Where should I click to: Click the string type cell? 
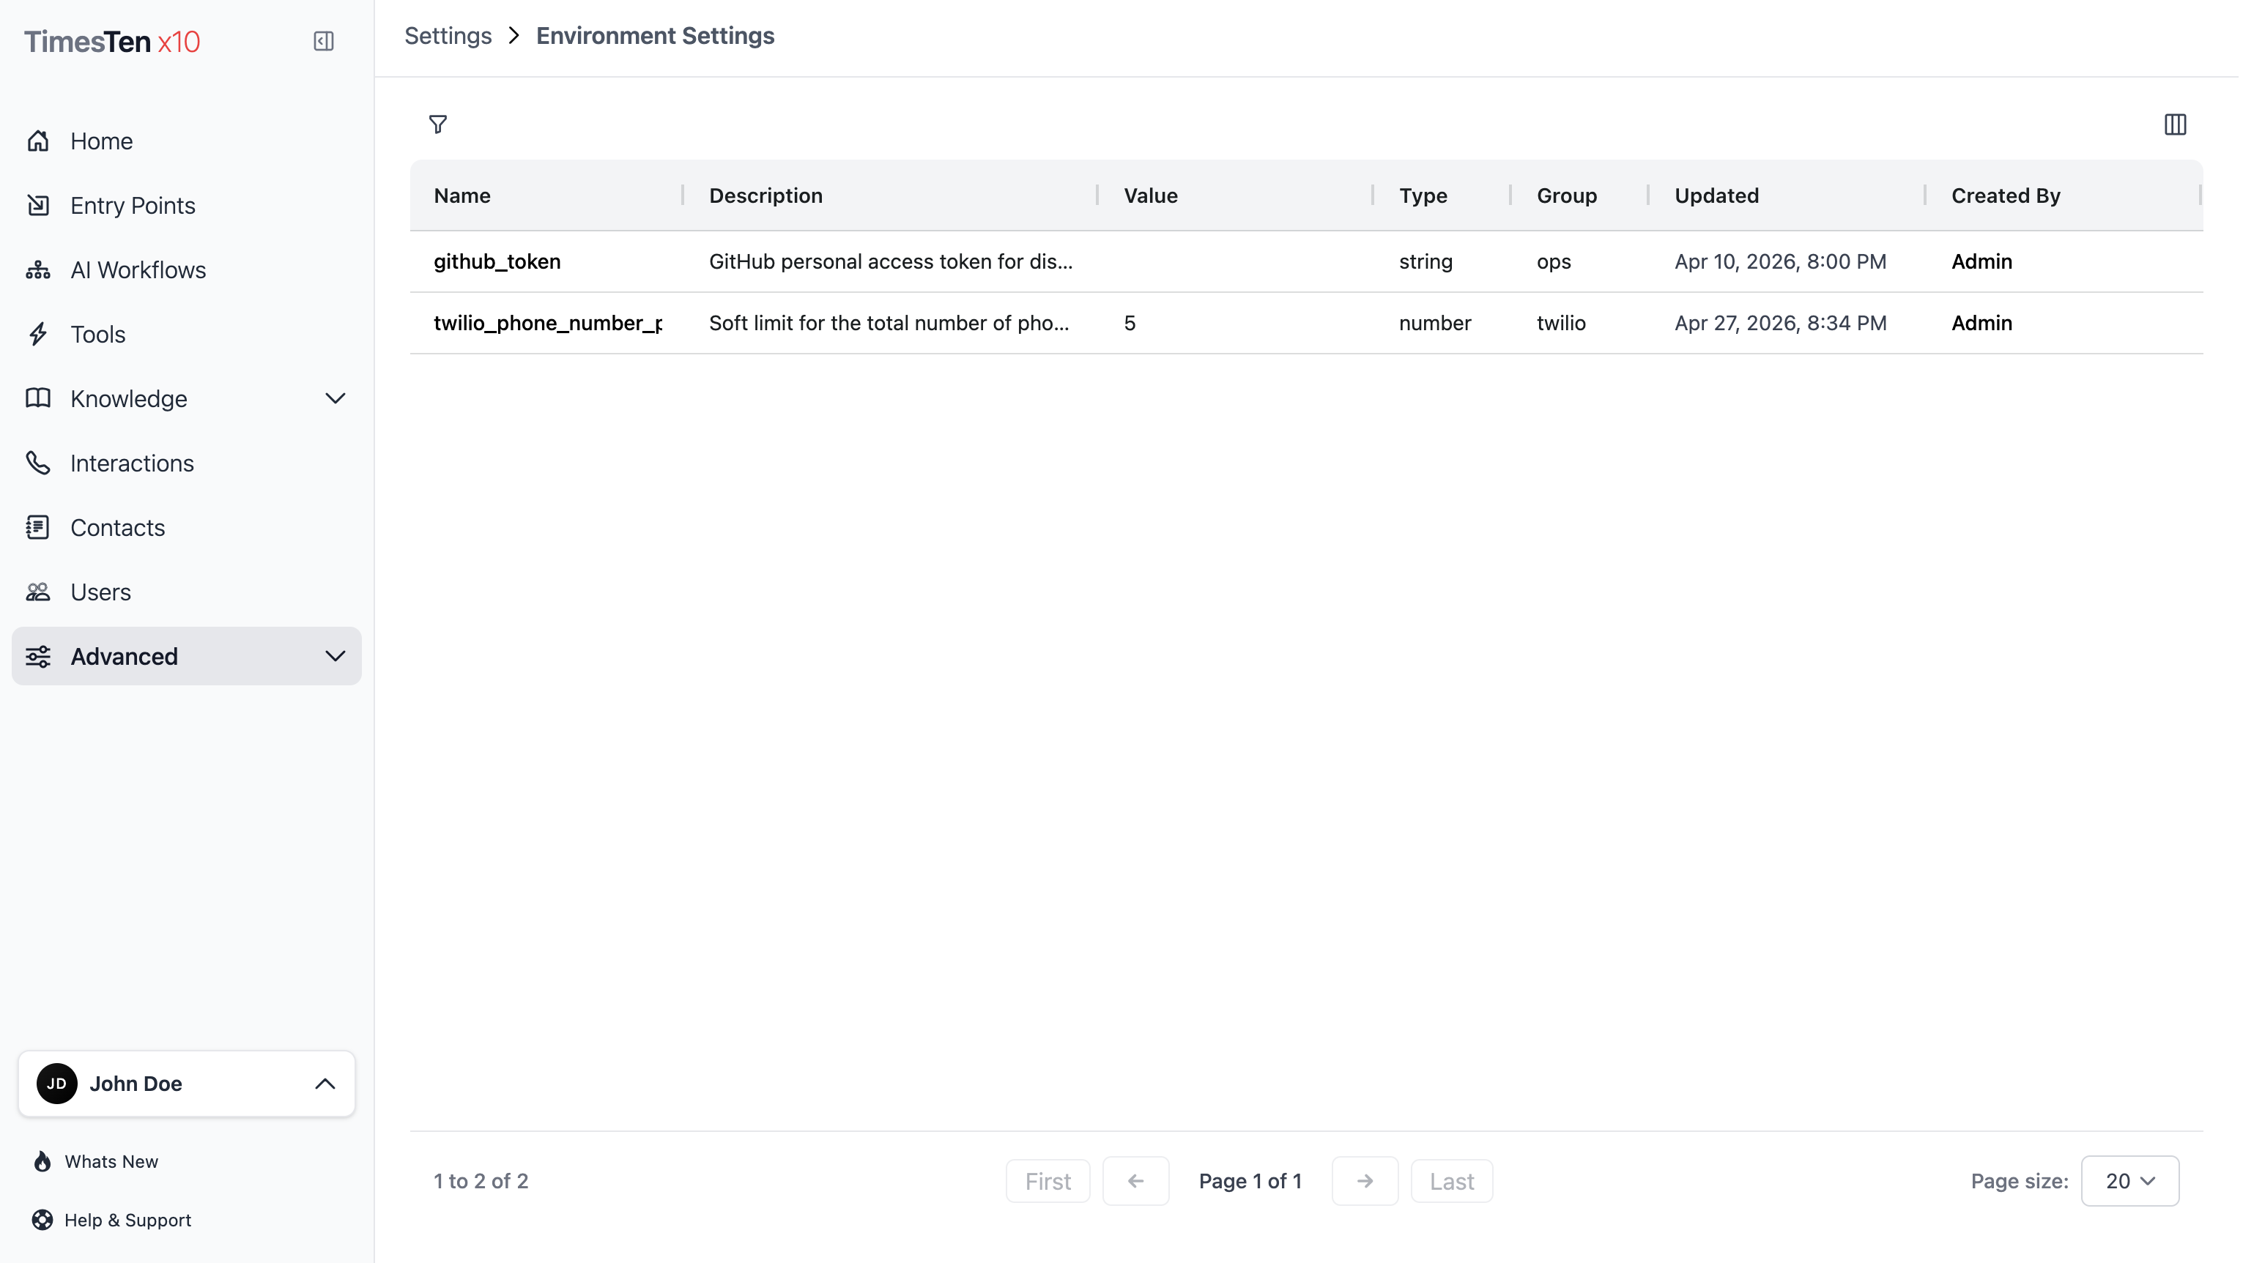(x=1425, y=261)
